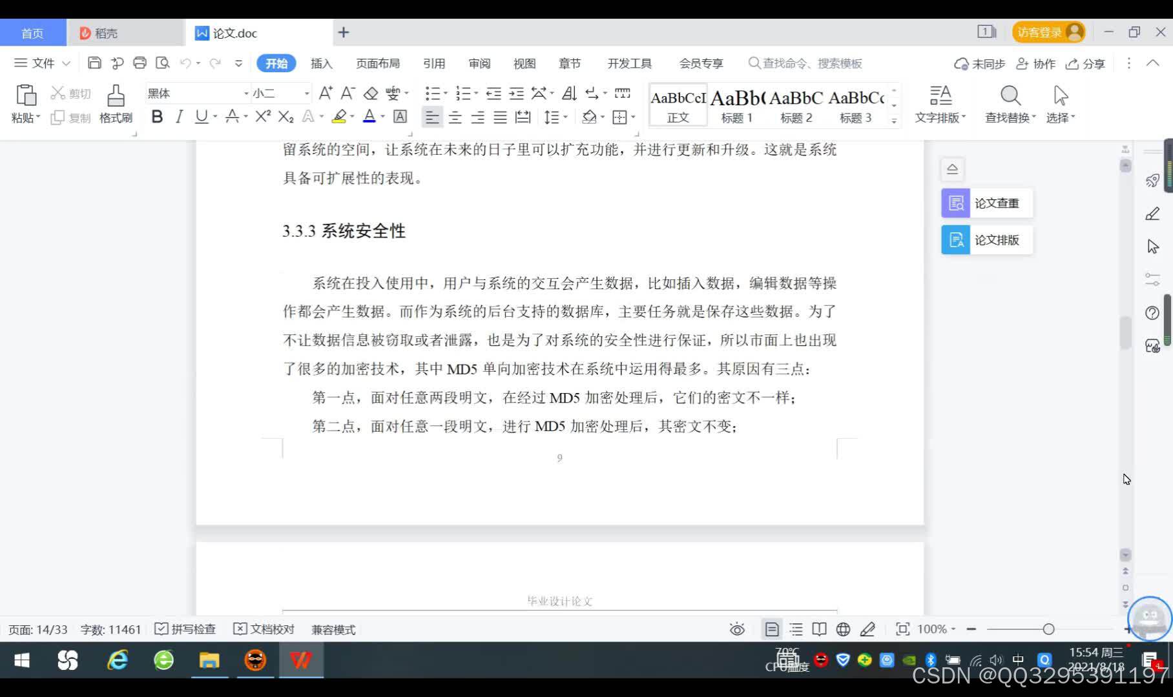Clear formatting with eraser icon

click(x=371, y=94)
